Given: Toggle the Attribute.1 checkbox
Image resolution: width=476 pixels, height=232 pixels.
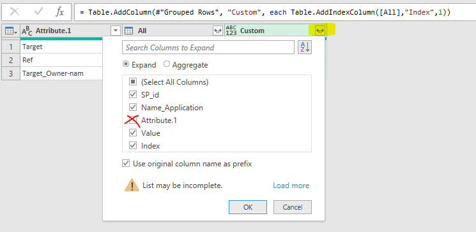Looking at the screenshot, I should (x=133, y=120).
